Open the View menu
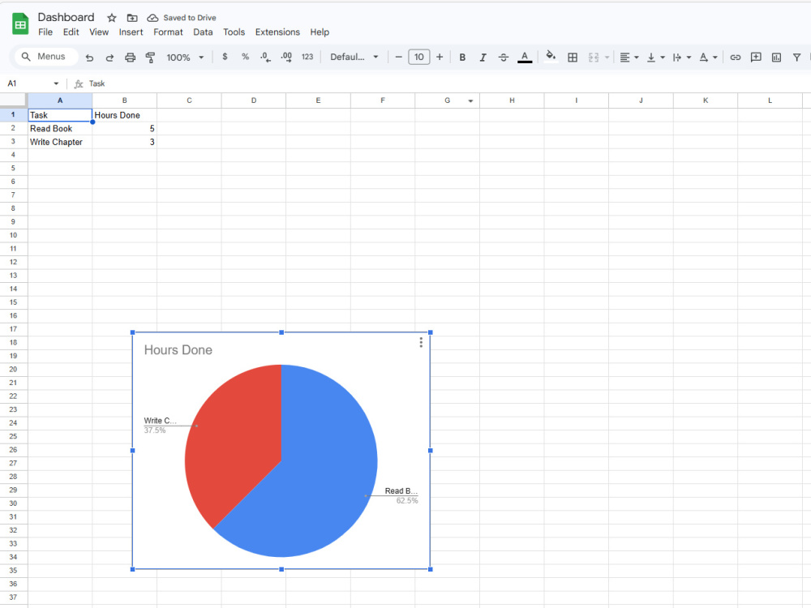 pos(99,32)
